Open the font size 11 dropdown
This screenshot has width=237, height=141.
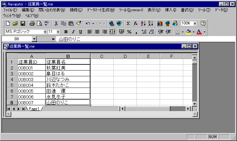coord(58,32)
